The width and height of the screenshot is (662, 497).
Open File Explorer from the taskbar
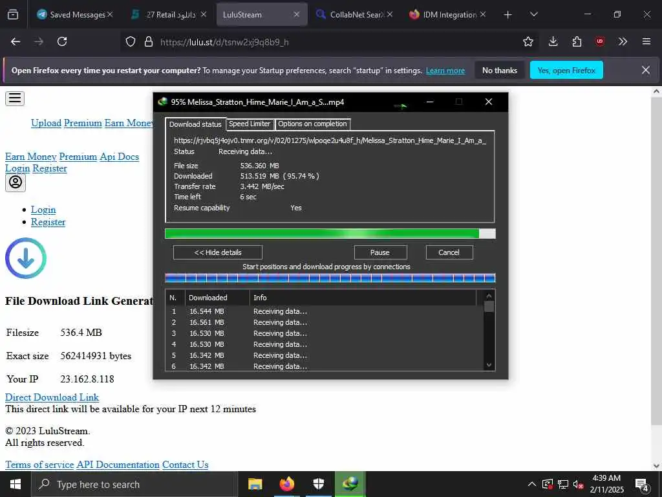pos(255,484)
